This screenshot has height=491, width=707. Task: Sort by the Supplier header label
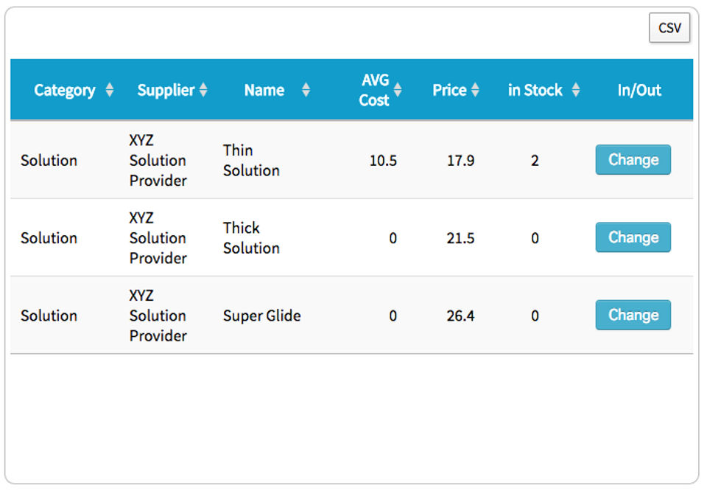click(x=166, y=90)
